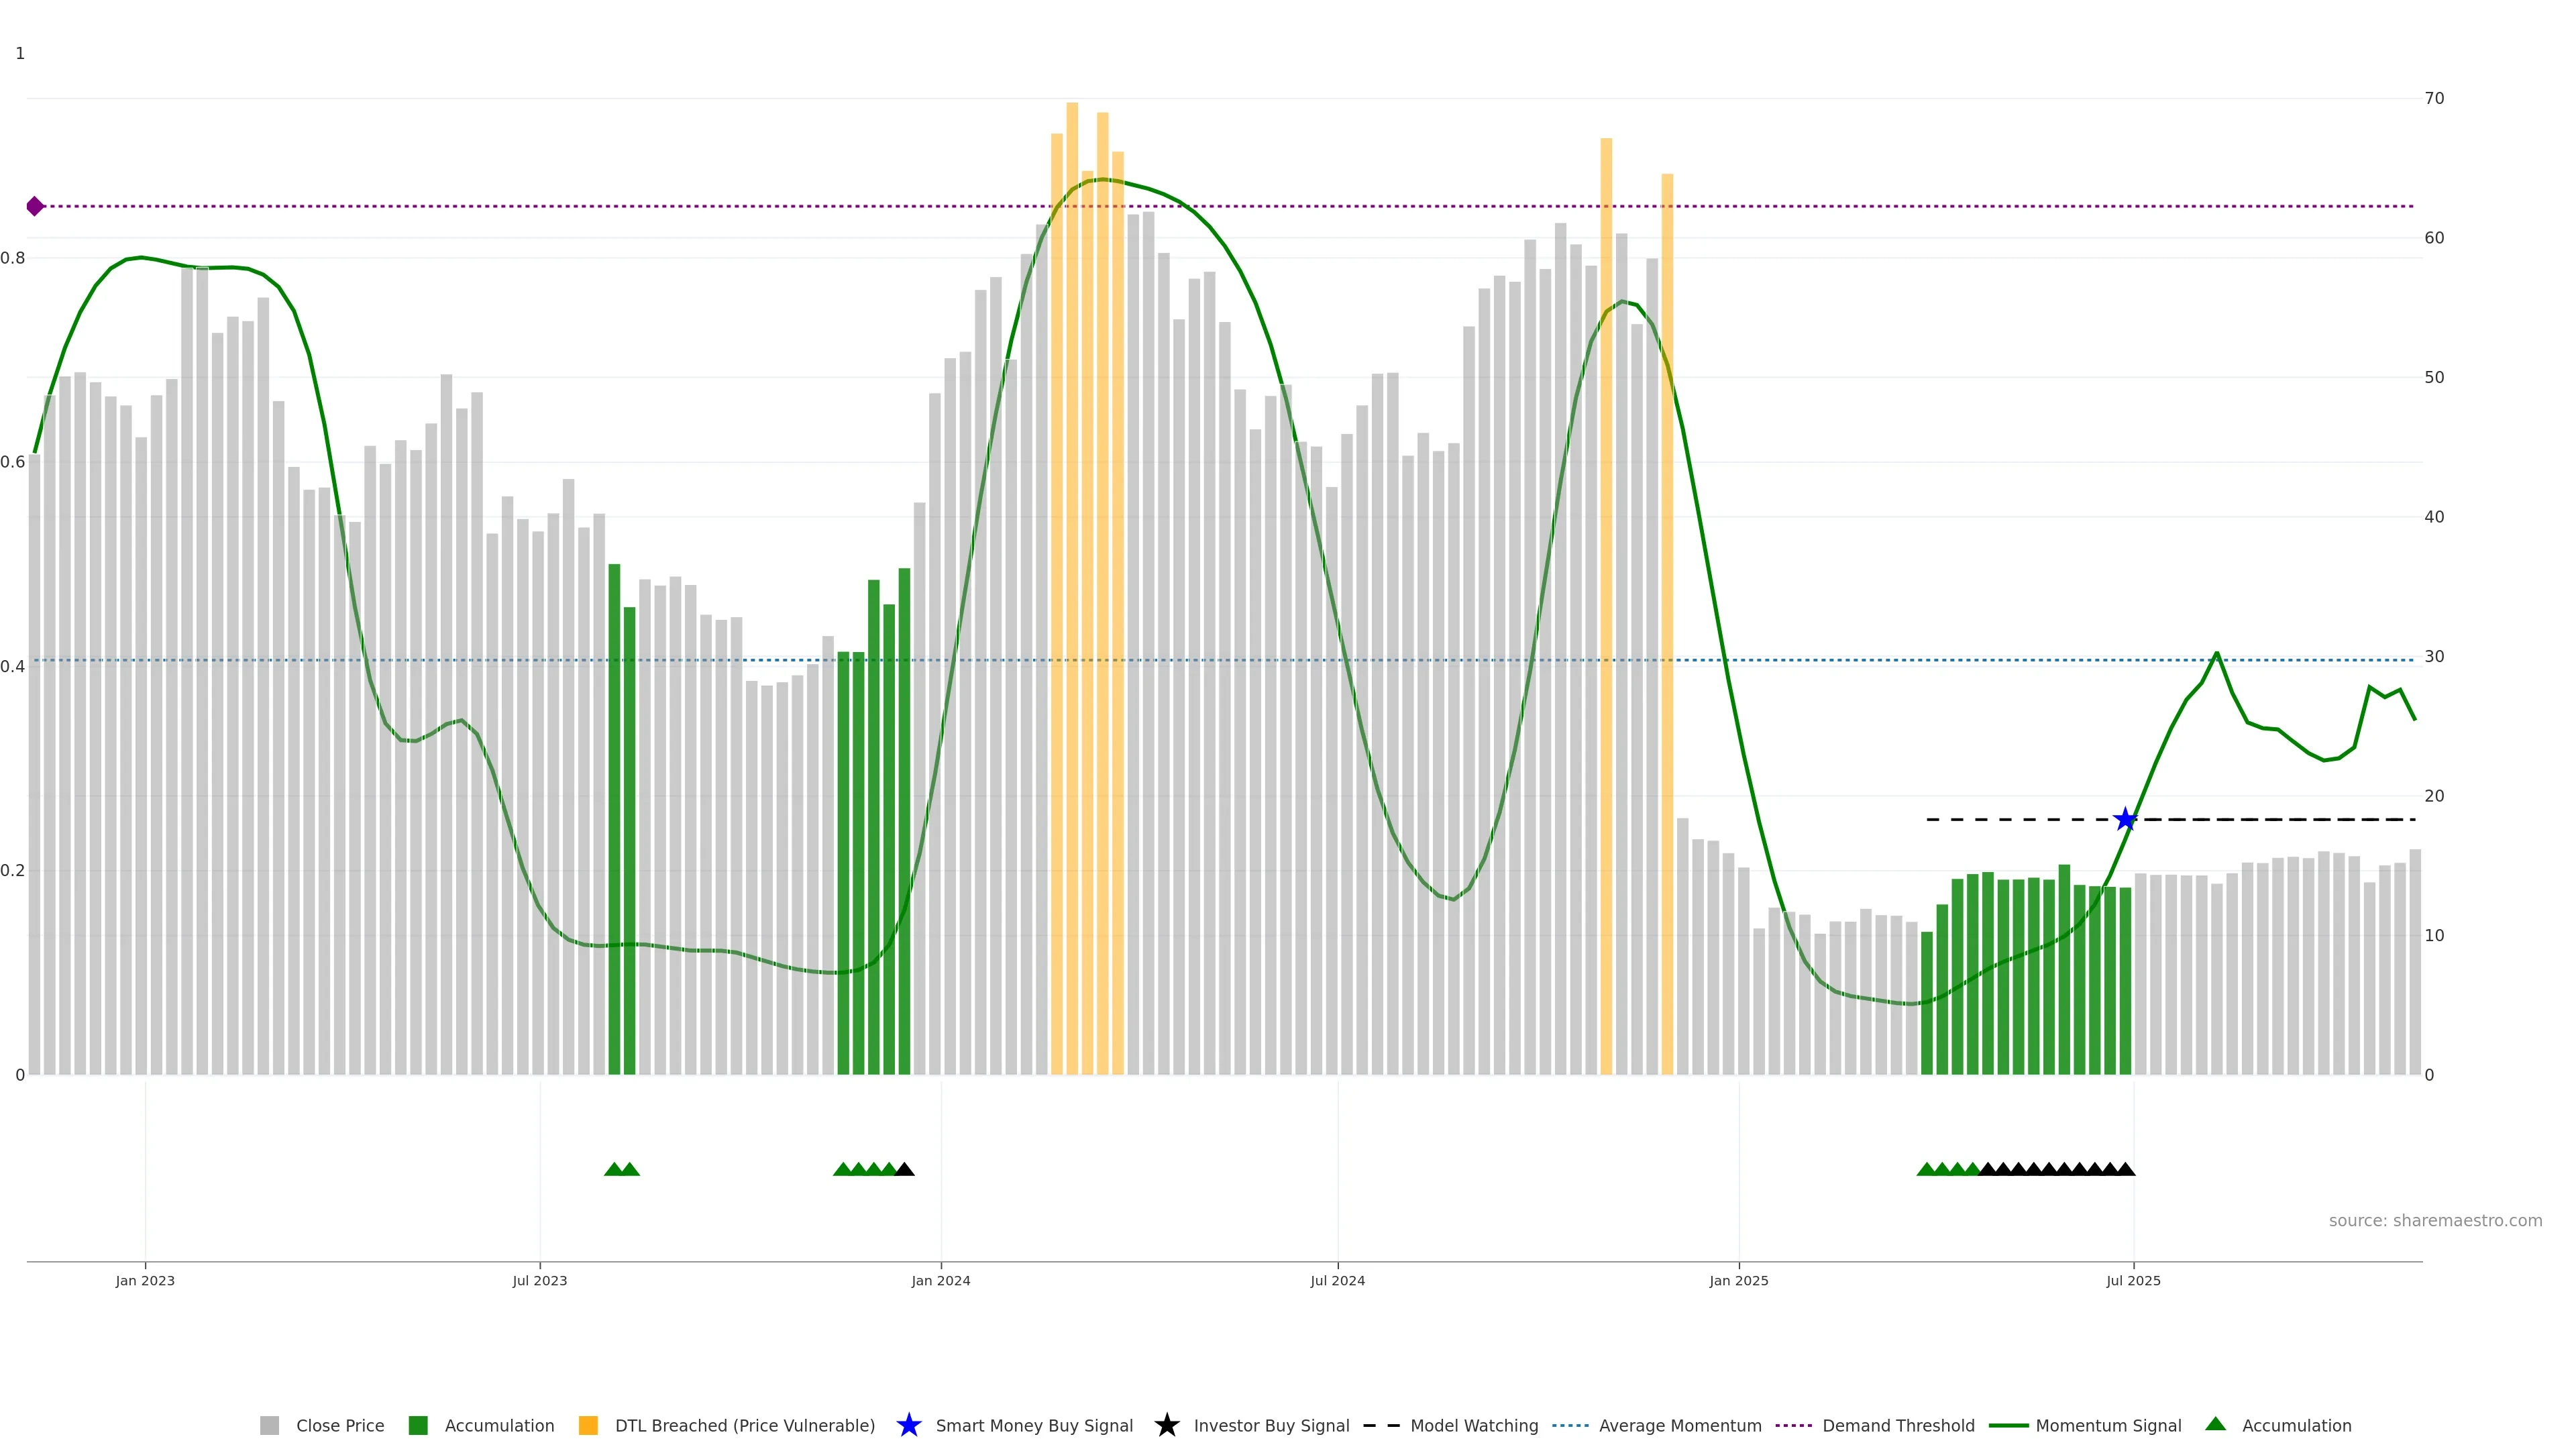Click the Jan 2024 axis label
Image resolution: width=2576 pixels, height=1449 pixels.
(940, 1281)
